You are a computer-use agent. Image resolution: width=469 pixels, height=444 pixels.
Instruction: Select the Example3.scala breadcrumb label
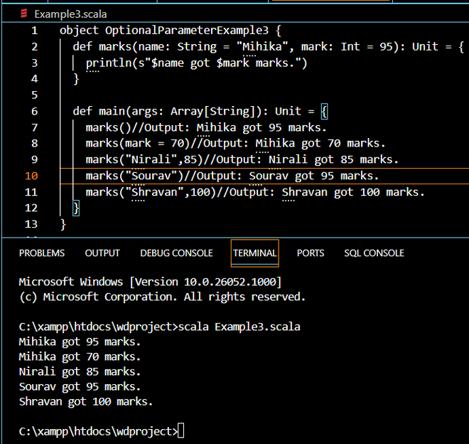coord(70,14)
